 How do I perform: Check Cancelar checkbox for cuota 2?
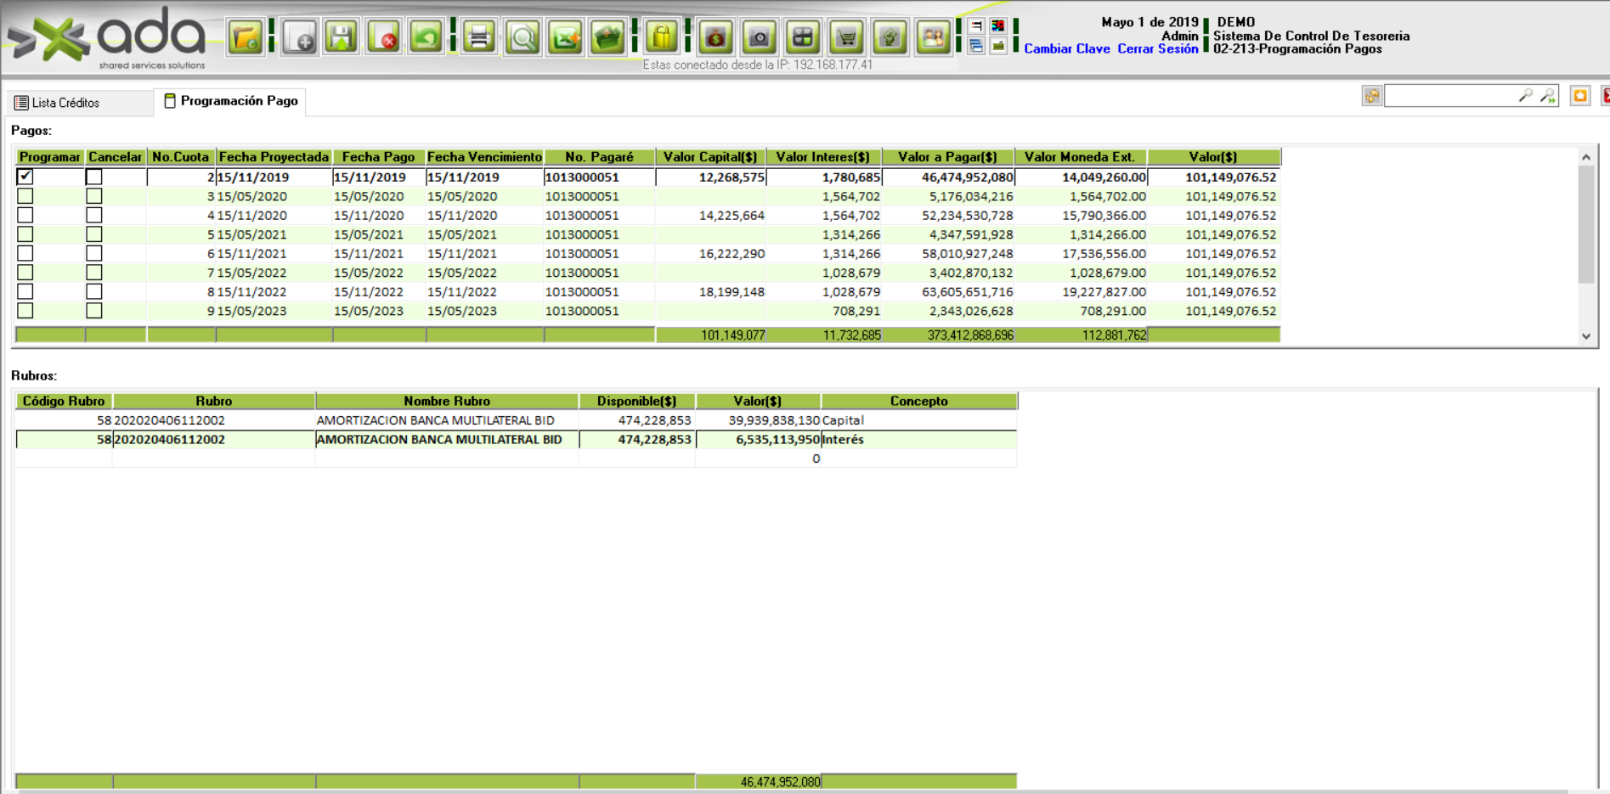click(94, 177)
